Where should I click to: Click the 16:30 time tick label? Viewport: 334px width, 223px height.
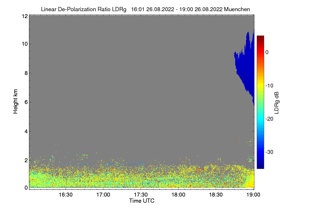(66, 195)
